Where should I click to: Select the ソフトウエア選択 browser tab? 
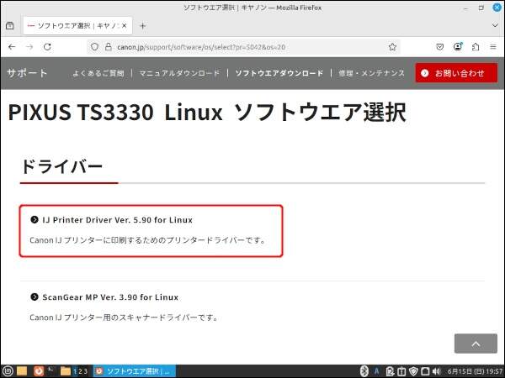(77, 26)
